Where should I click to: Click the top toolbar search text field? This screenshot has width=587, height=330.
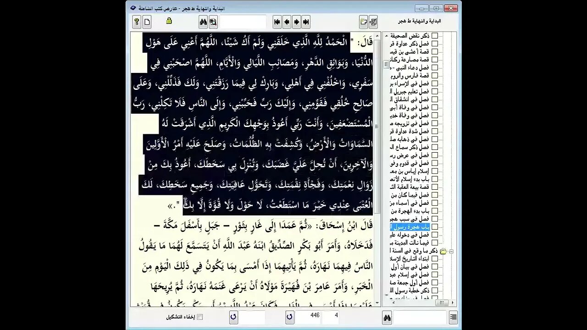(x=243, y=22)
